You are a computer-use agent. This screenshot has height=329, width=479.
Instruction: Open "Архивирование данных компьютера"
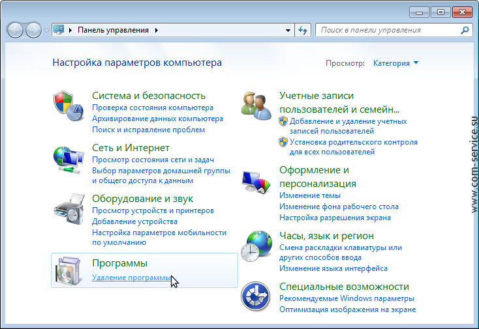[x=158, y=119]
